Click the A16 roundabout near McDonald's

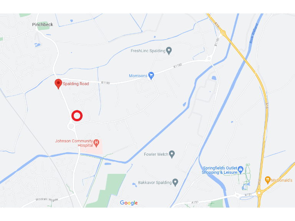tap(259, 193)
